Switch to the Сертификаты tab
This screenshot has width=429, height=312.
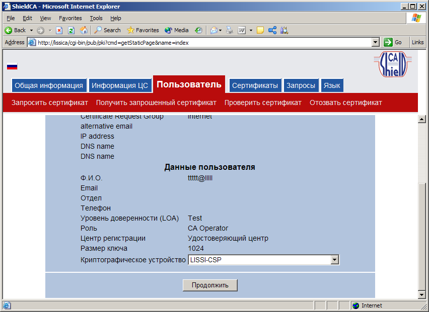tap(255, 85)
